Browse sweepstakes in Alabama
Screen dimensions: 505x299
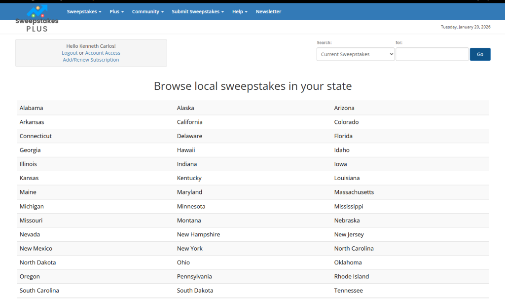[x=31, y=108]
